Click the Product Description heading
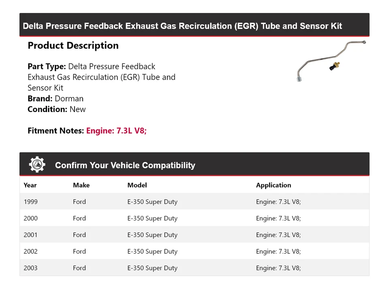The image size is (389, 289). tap(73, 45)
